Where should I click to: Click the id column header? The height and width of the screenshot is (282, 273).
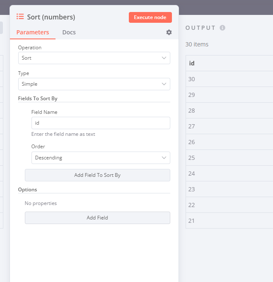click(229, 63)
